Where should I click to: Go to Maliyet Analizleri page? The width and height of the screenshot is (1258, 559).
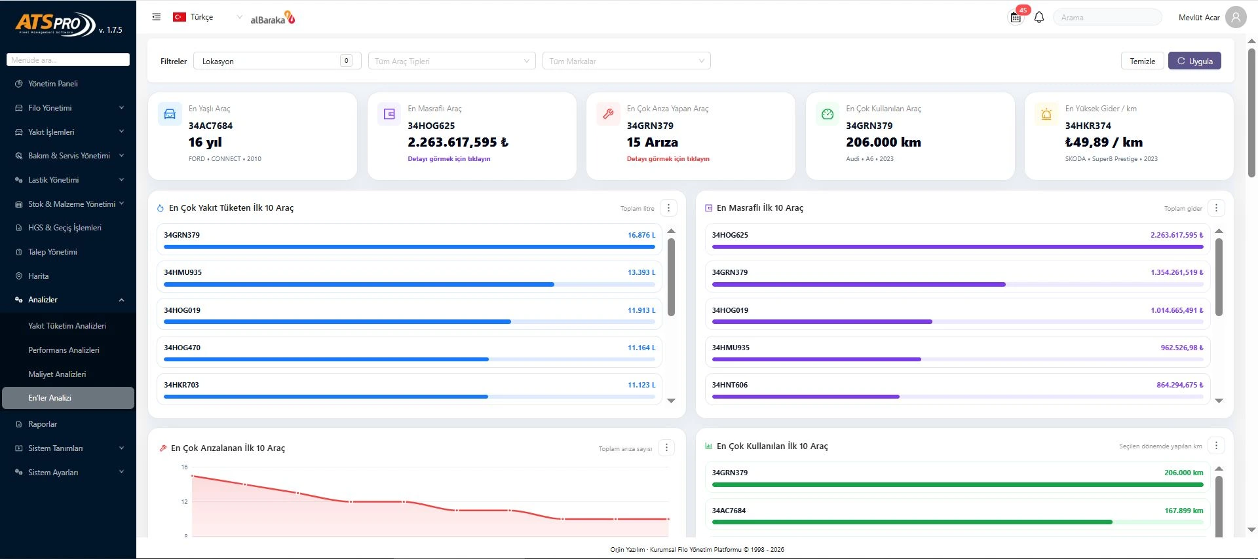(x=57, y=374)
